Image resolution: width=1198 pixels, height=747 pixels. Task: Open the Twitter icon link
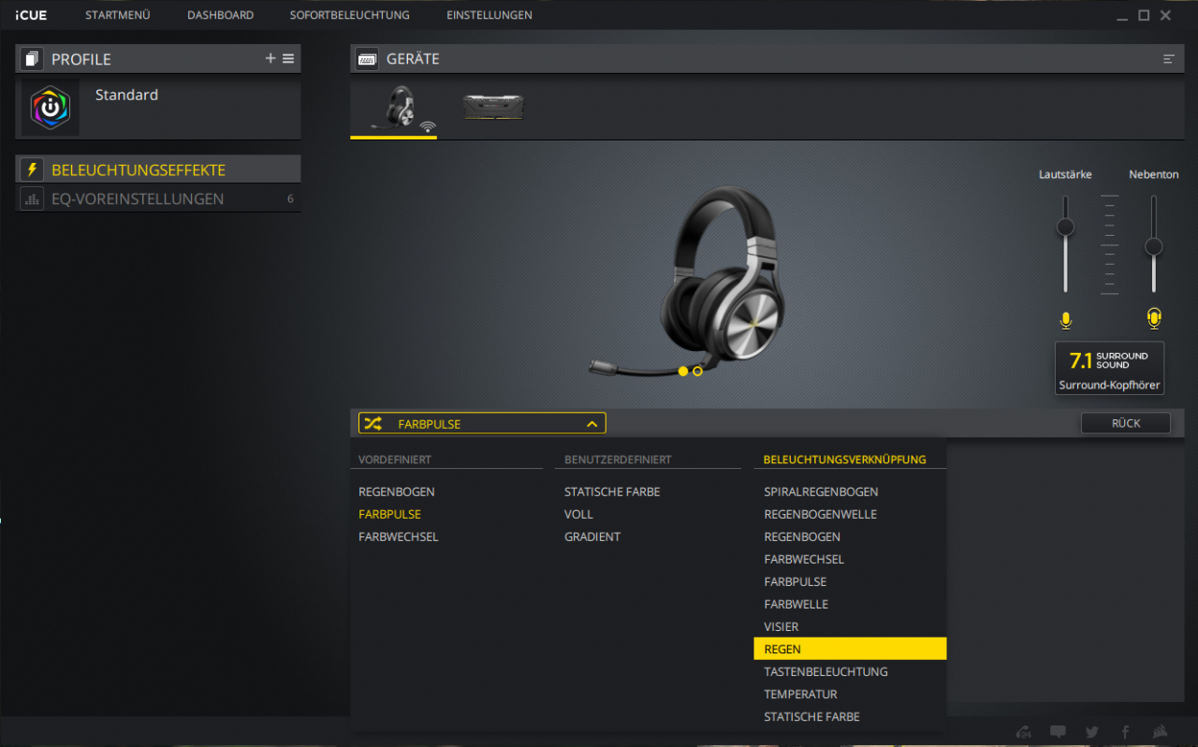[1091, 732]
